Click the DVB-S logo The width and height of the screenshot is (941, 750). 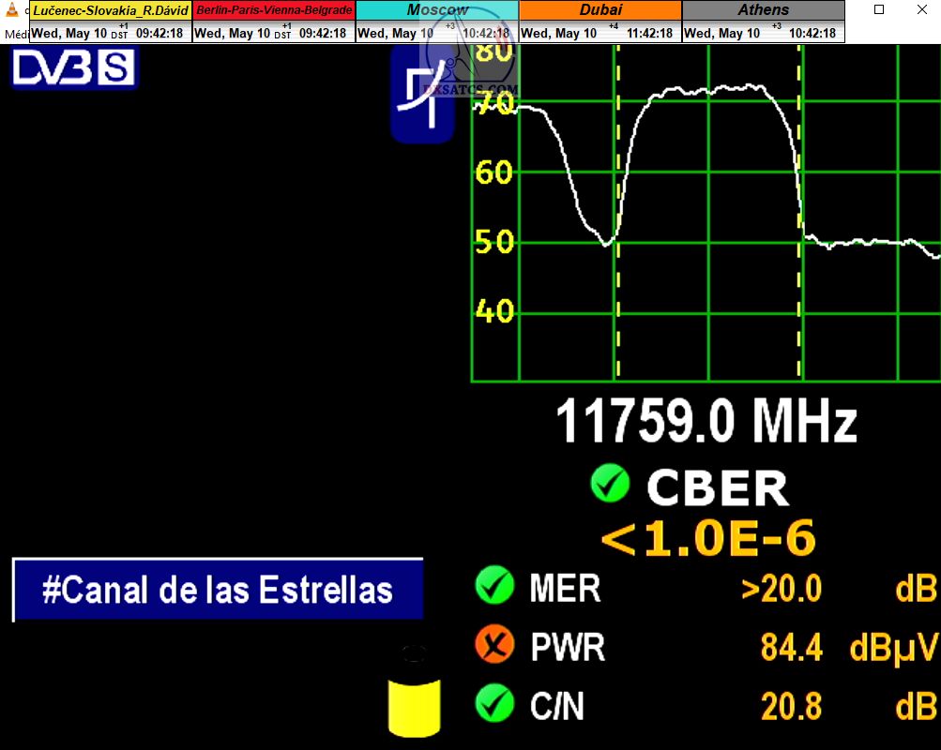point(74,68)
